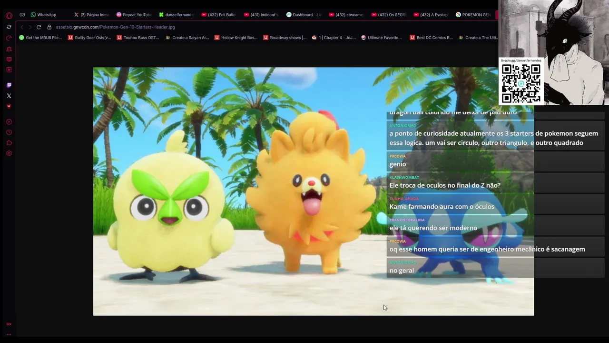The image size is (609, 343).
Task: Click the sidebar sync arrows icon
Action: click(9, 27)
